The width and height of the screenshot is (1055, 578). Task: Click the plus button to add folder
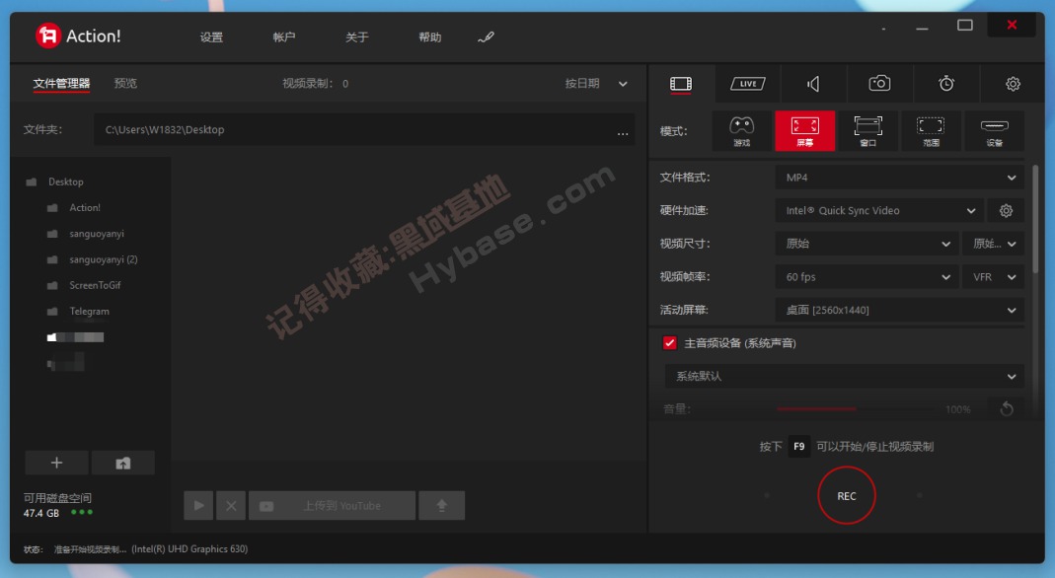(56, 463)
